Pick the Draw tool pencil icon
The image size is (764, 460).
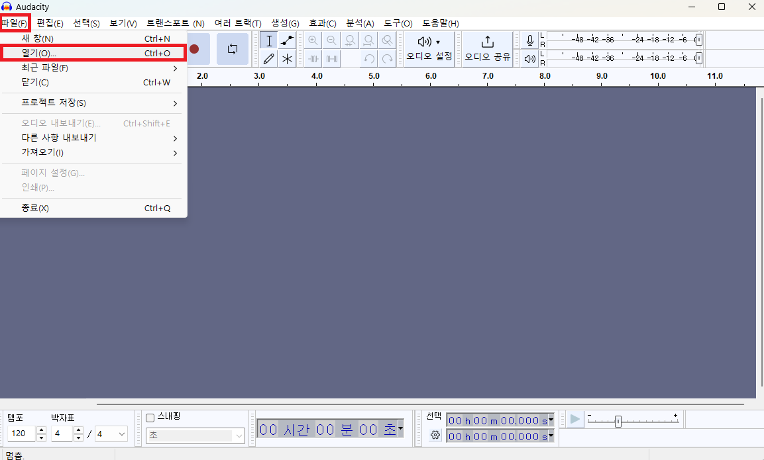click(269, 58)
